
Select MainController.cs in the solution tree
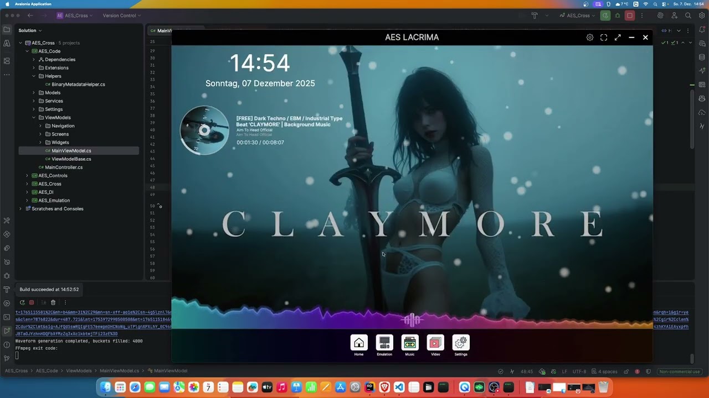[64, 167]
